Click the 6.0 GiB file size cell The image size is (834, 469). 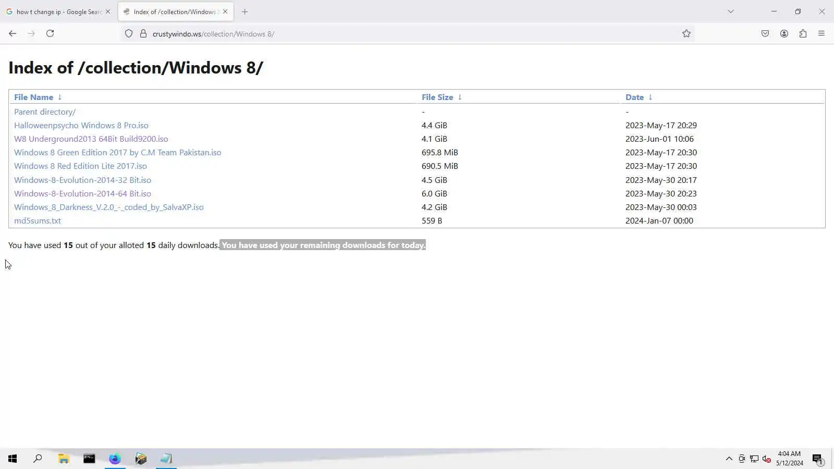pos(434,193)
